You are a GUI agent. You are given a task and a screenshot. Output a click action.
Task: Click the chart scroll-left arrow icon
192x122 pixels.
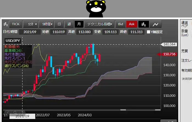coord(8,112)
